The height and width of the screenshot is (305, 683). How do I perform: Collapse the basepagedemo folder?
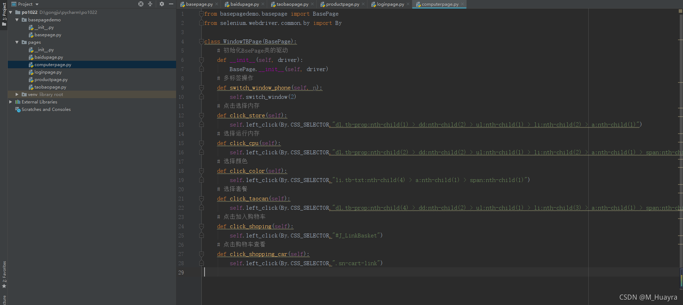click(x=17, y=20)
